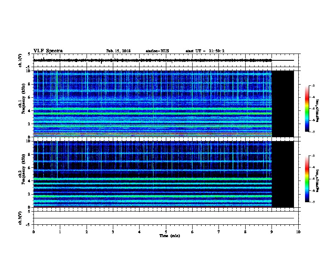The height and width of the screenshot is (260, 336).
Task: Click the lower colorbar label 'log(PSD)(V²/Hz)'
Action: pyautogui.click(x=317, y=181)
